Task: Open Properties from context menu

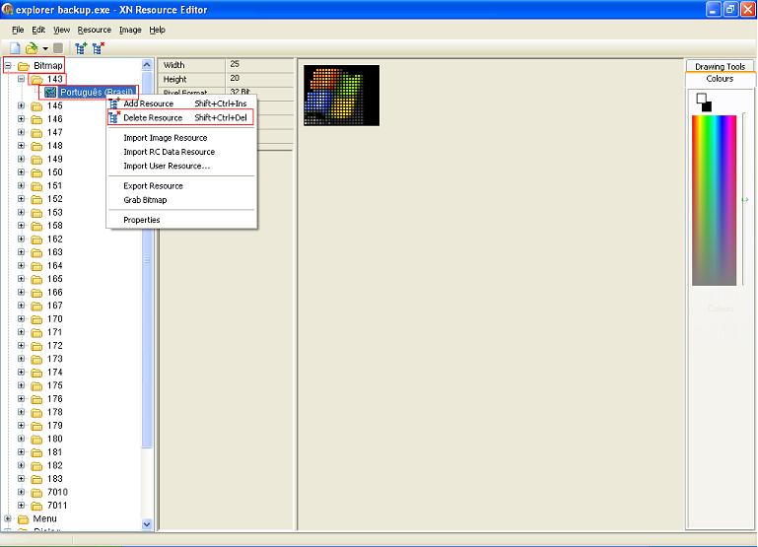Action: [181, 220]
